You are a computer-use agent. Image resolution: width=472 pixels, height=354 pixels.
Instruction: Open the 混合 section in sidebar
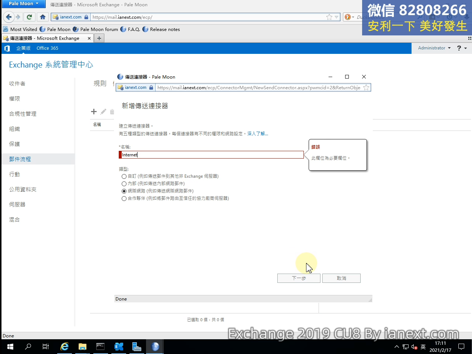pos(14,220)
